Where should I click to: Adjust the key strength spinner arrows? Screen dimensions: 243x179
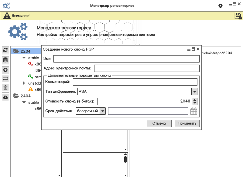tap(195, 101)
